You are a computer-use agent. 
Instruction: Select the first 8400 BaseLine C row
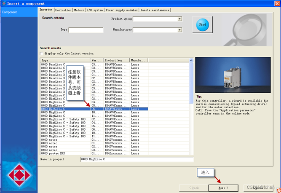point(94,64)
